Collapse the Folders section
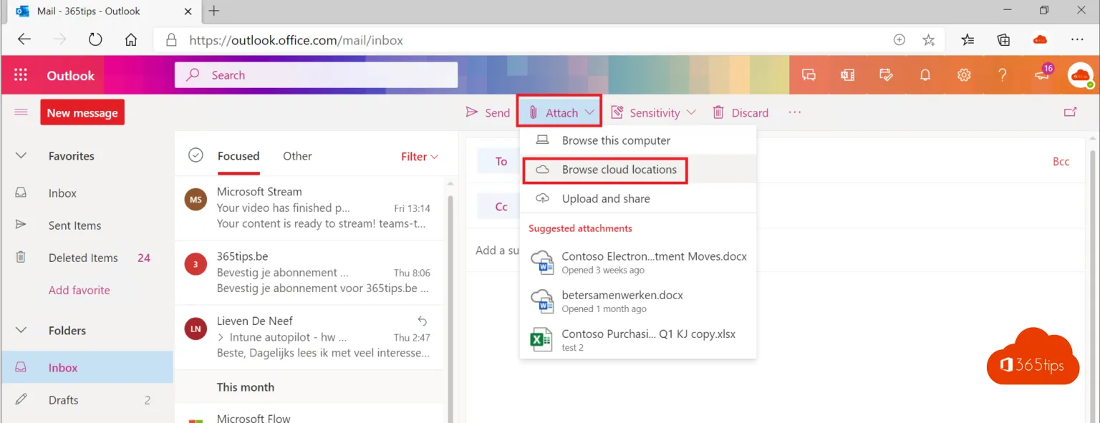The height and width of the screenshot is (423, 1100). [21, 331]
